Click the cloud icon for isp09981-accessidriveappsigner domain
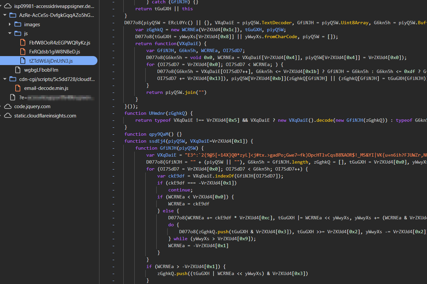 pyautogui.click(x=8, y=6)
